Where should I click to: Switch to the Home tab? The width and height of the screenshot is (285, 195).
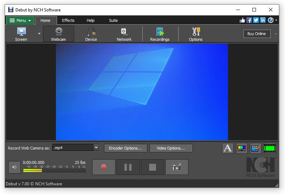pyautogui.click(x=46, y=20)
